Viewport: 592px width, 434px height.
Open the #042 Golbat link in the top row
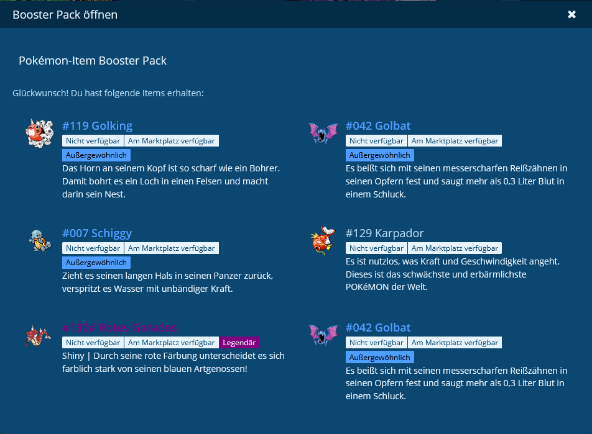378,126
